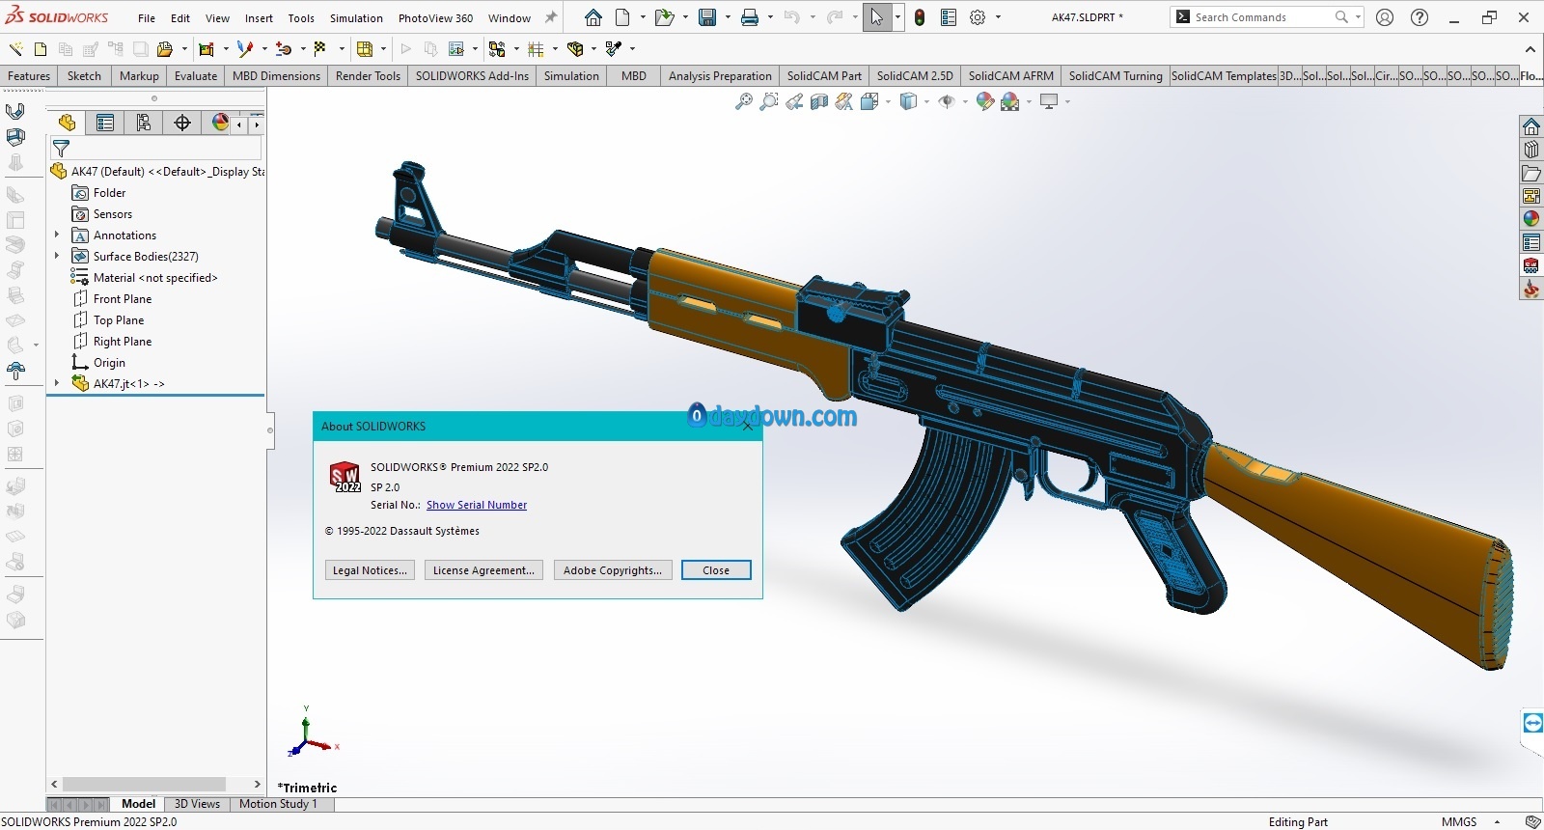Screen dimensions: 1544x830
Task: Switch to the Evaluate tab
Action: [196, 76]
